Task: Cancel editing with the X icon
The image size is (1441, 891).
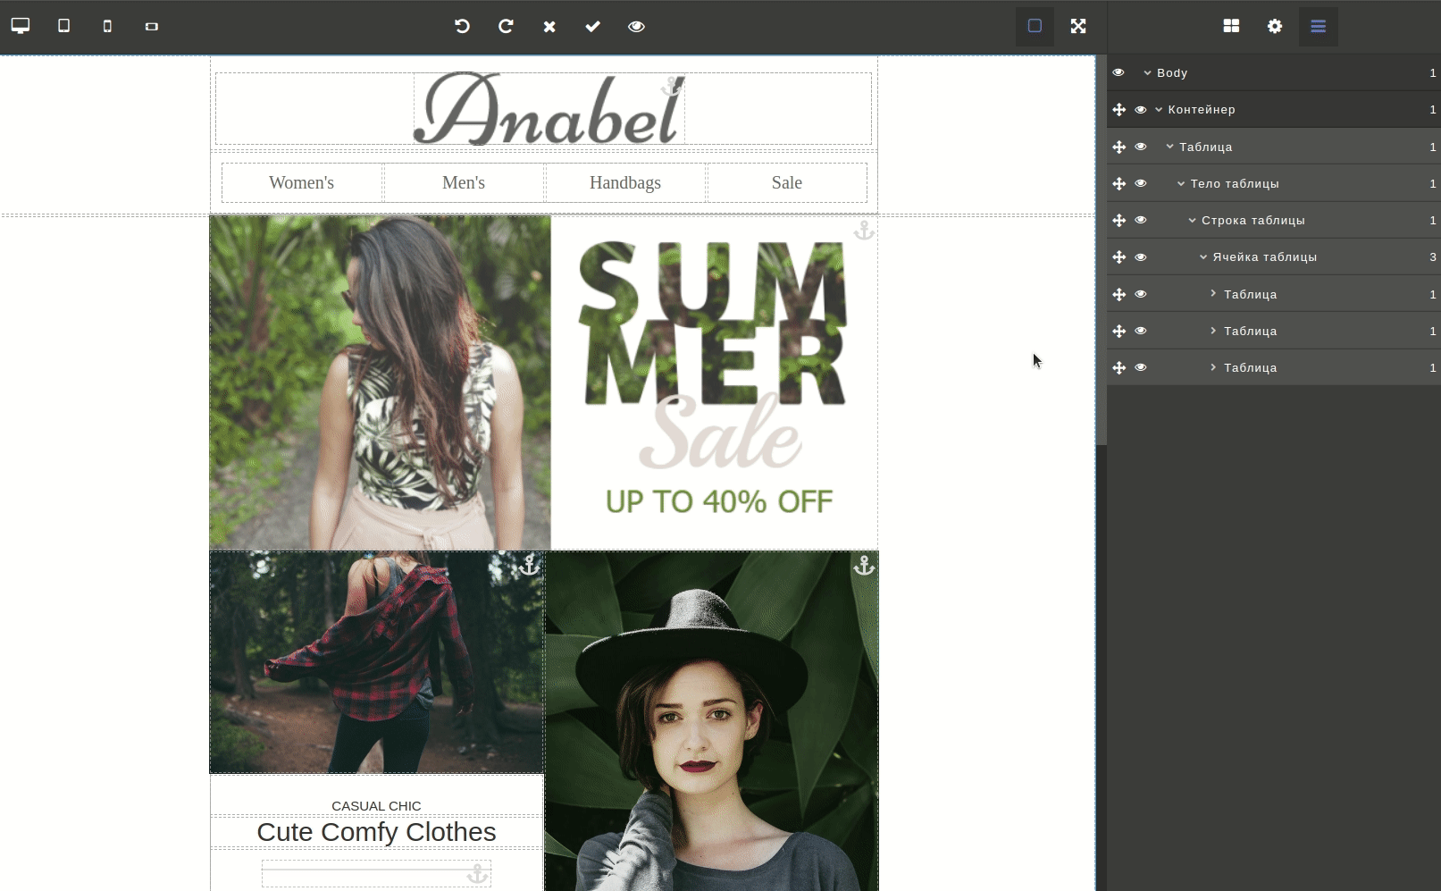Action: pos(549,27)
